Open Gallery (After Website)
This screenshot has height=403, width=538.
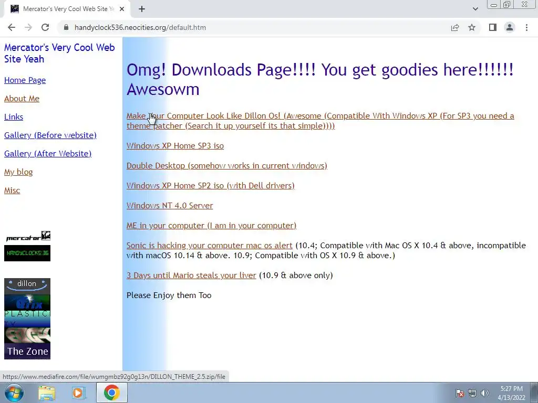[x=48, y=154]
